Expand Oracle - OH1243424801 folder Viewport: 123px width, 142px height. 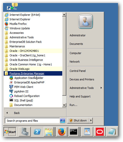tap(33, 51)
